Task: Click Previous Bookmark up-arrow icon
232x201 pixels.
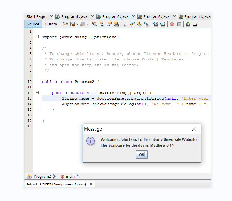Action: click(132, 24)
